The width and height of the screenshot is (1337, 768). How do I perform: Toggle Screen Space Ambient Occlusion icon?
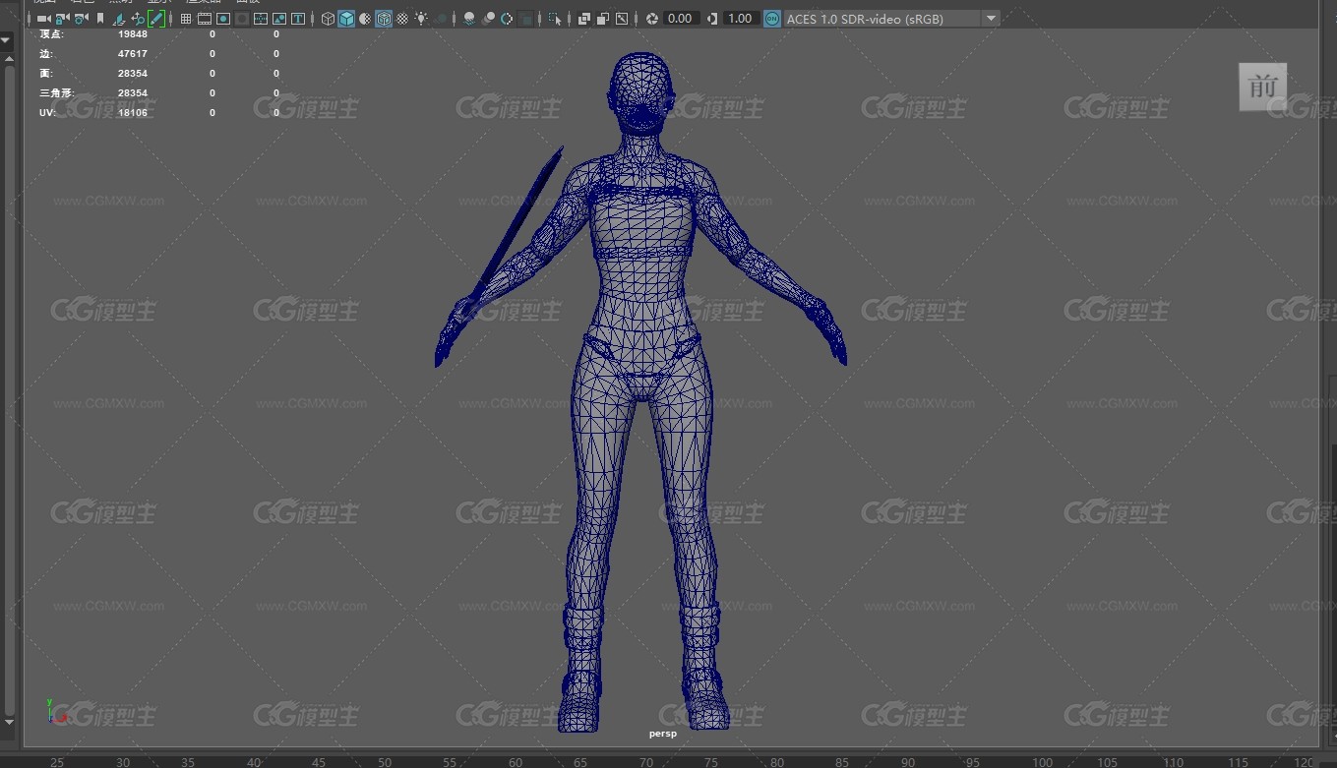[469, 19]
